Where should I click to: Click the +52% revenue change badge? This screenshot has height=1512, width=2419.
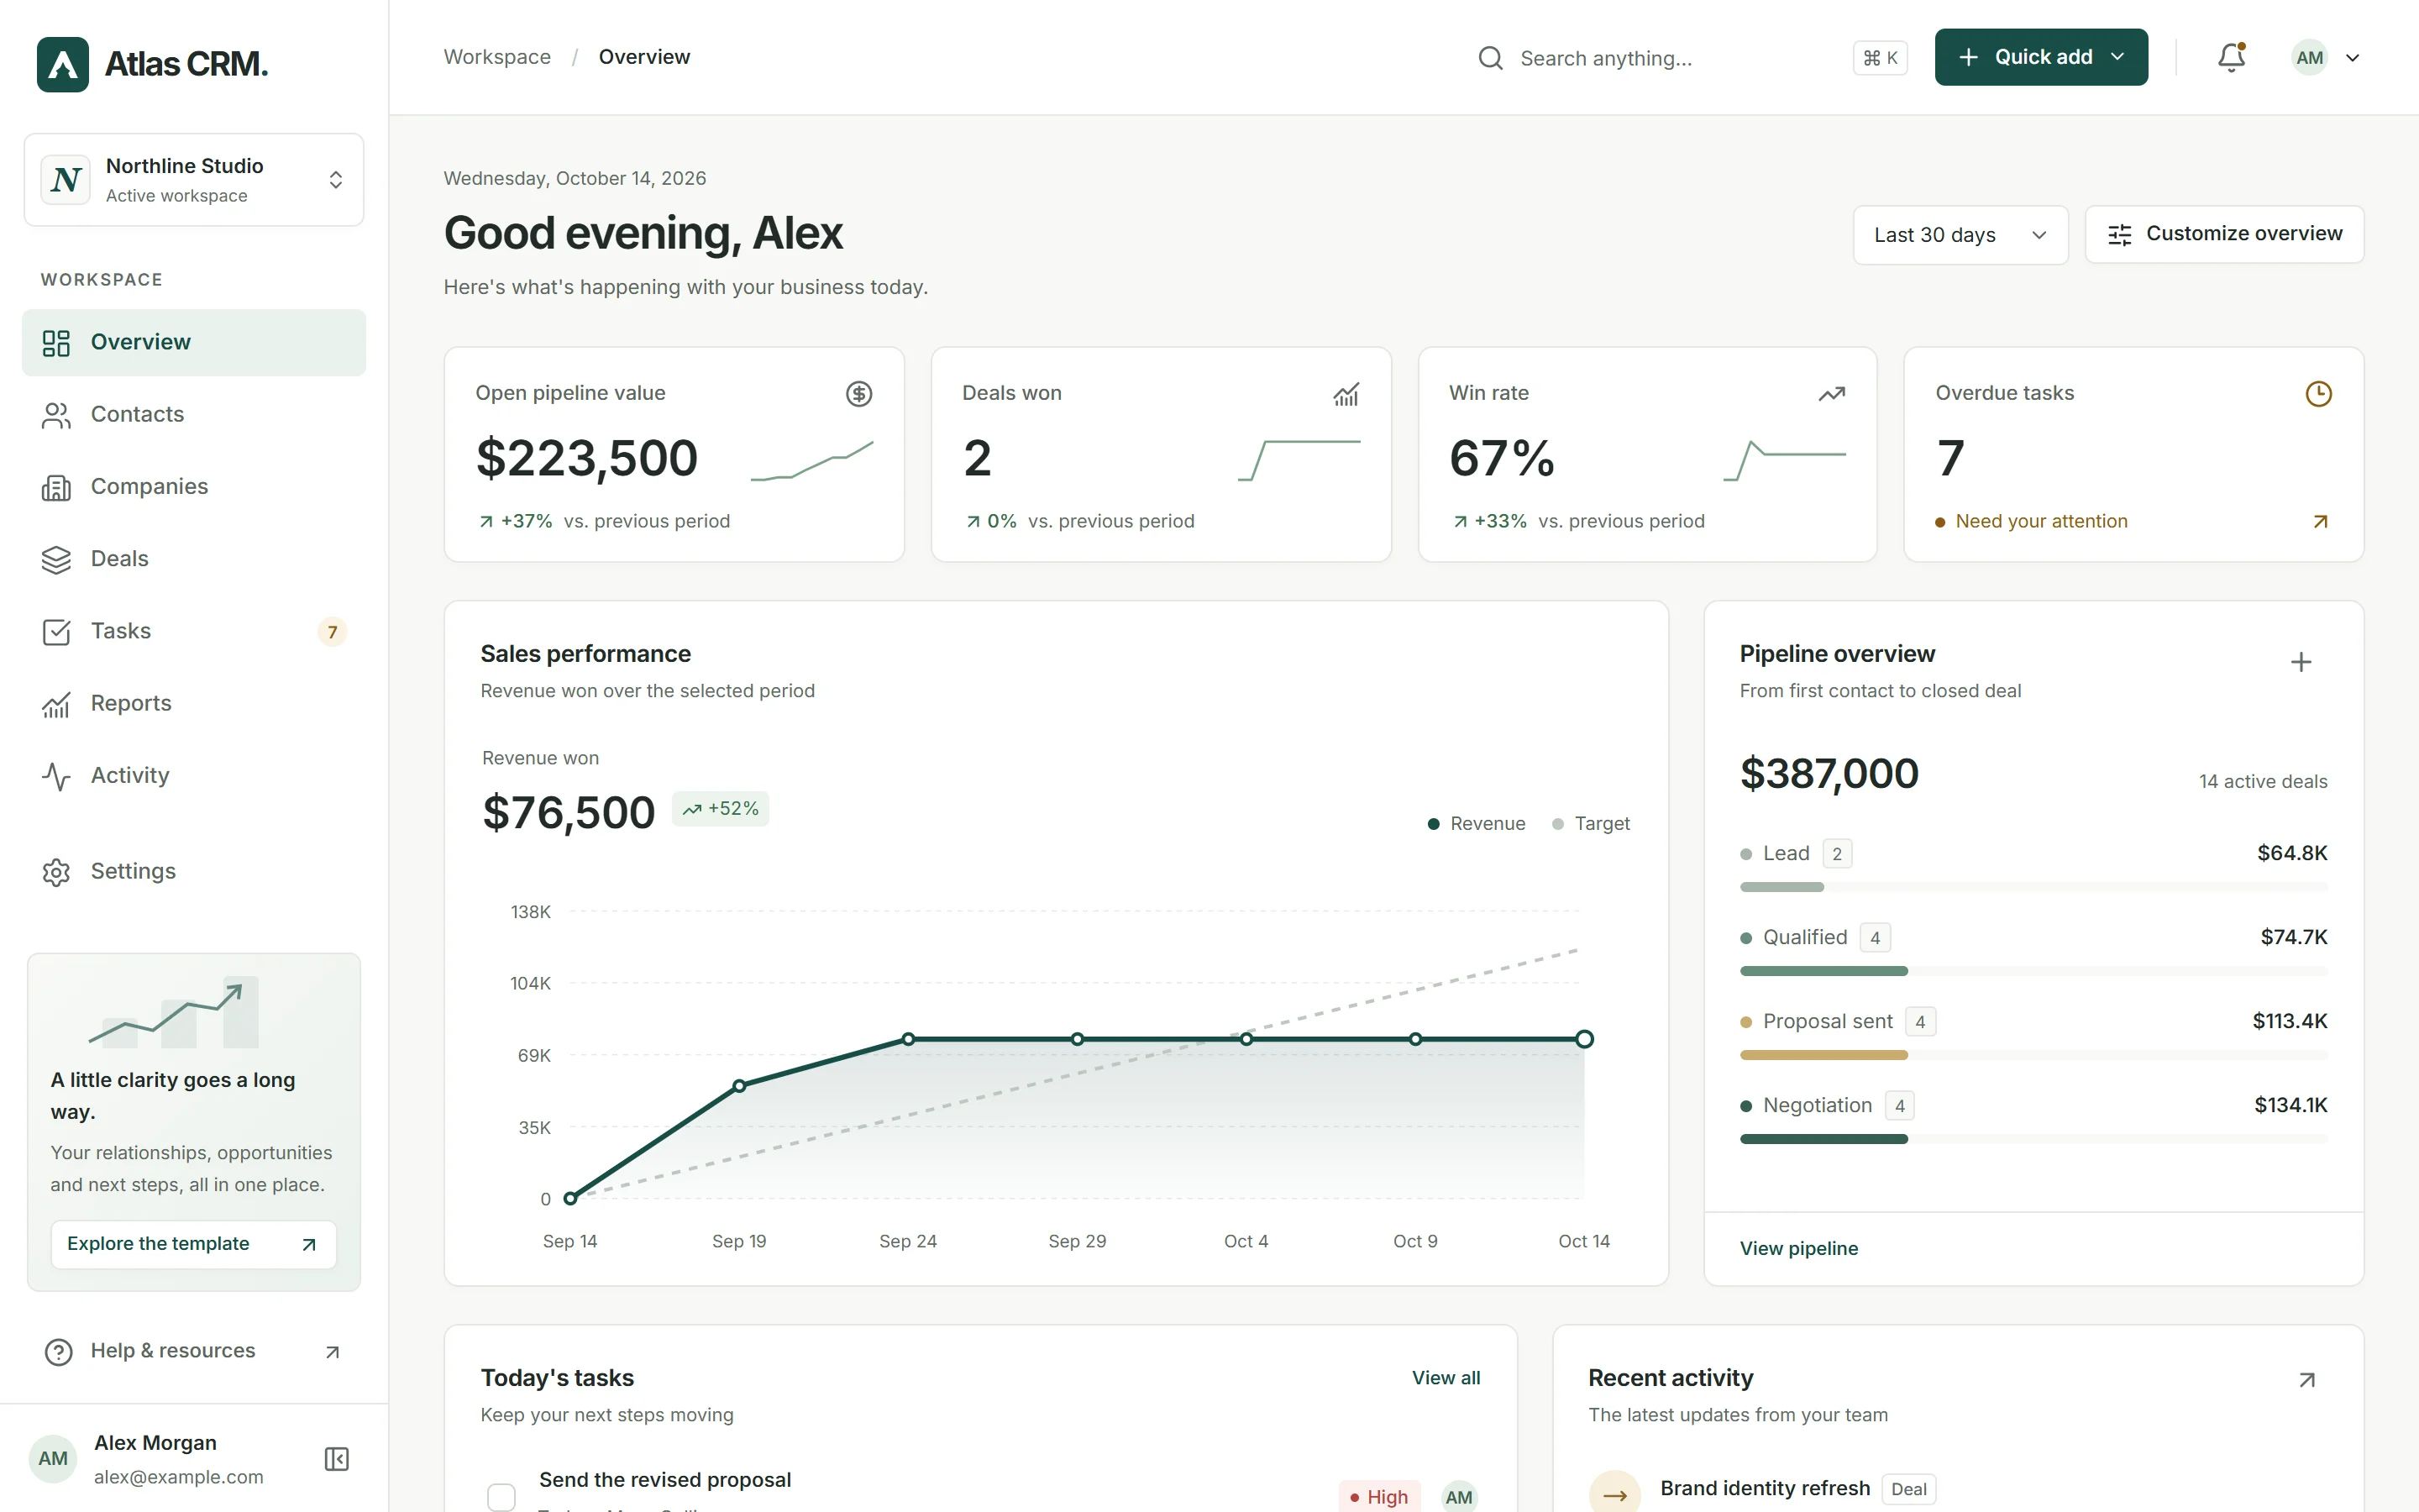(x=720, y=809)
